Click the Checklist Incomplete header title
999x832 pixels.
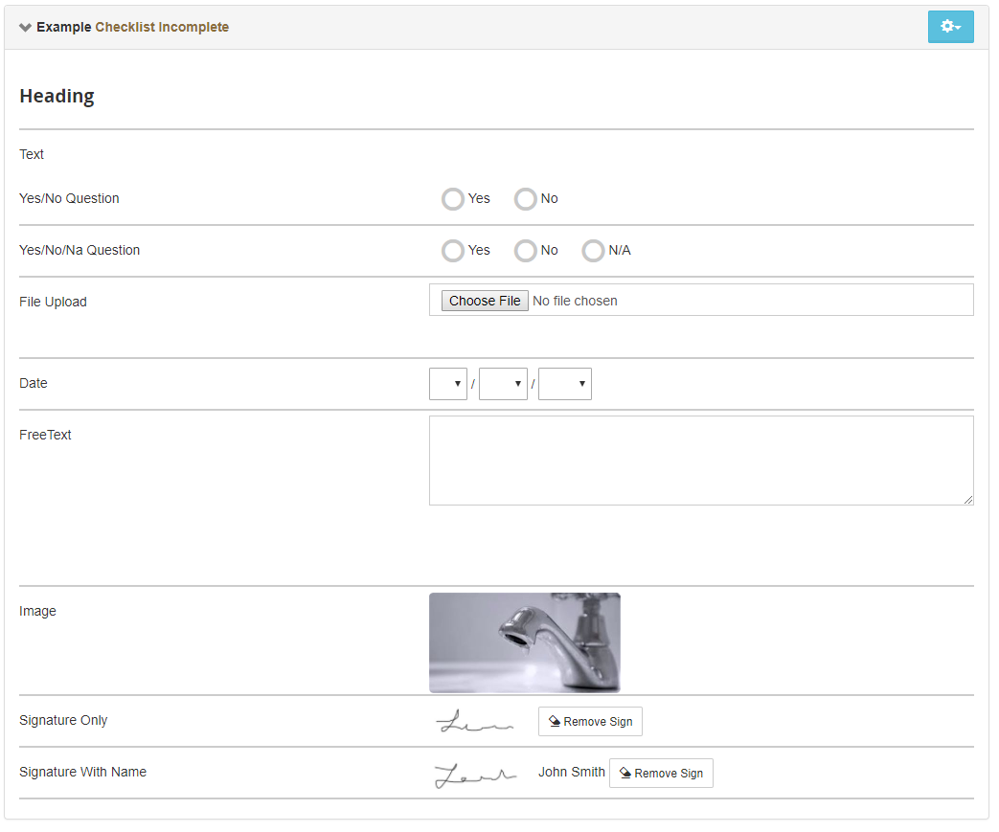(162, 28)
